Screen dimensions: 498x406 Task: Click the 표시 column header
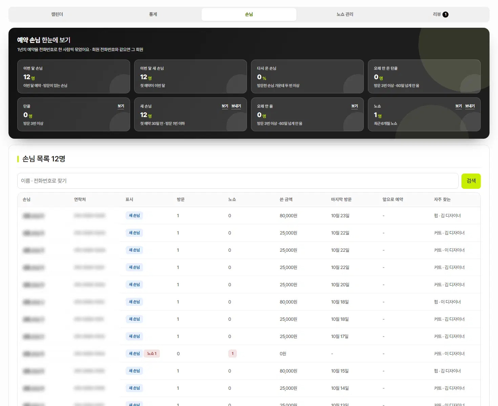[129, 200]
